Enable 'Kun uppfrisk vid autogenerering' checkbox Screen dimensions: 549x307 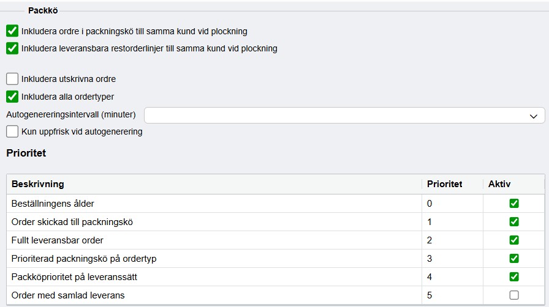(x=12, y=131)
